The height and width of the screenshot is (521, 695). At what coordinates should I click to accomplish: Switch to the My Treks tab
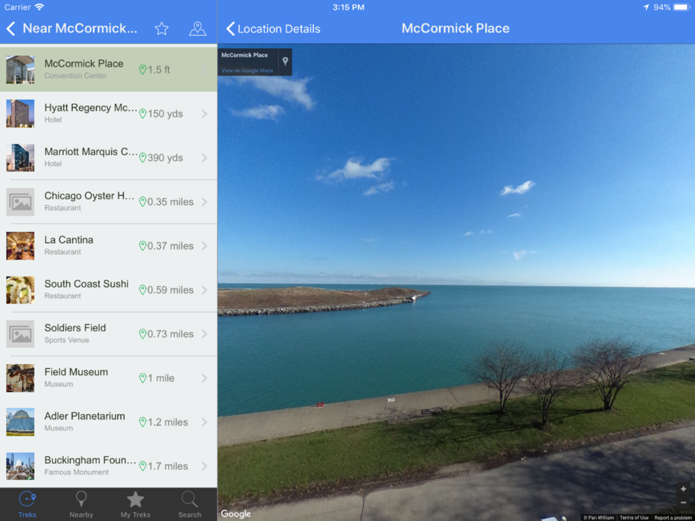(x=136, y=504)
